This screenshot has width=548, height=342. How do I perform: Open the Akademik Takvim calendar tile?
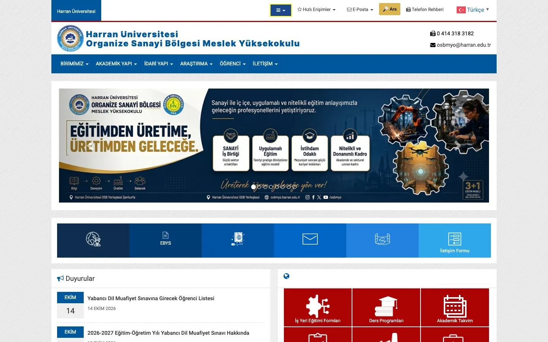point(455,307)
